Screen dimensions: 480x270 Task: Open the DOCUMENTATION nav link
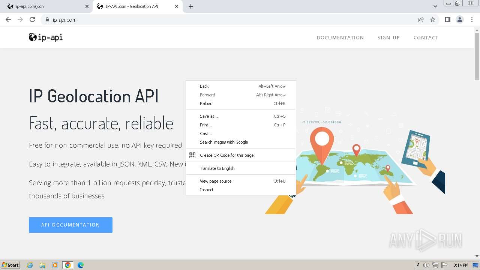point(340,37)
